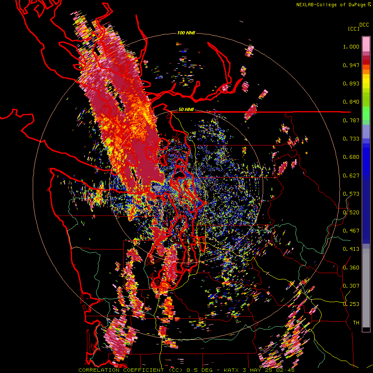Click the TH threshold label
This screenshot has height=373, width=373.
(356, 323)
